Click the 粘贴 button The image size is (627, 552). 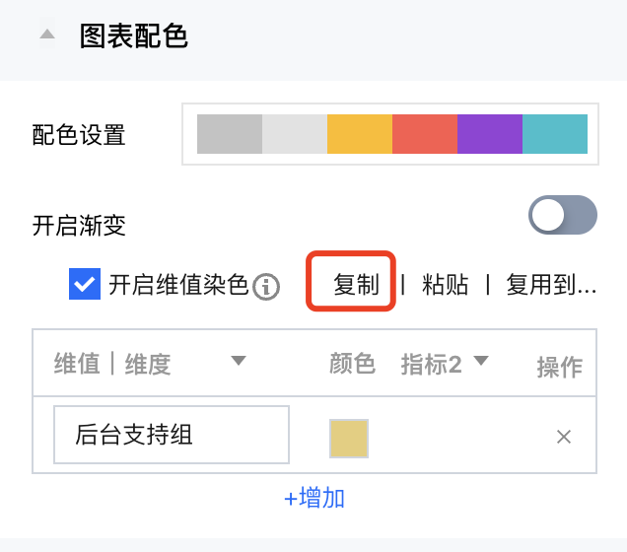(x=445, y=285)
